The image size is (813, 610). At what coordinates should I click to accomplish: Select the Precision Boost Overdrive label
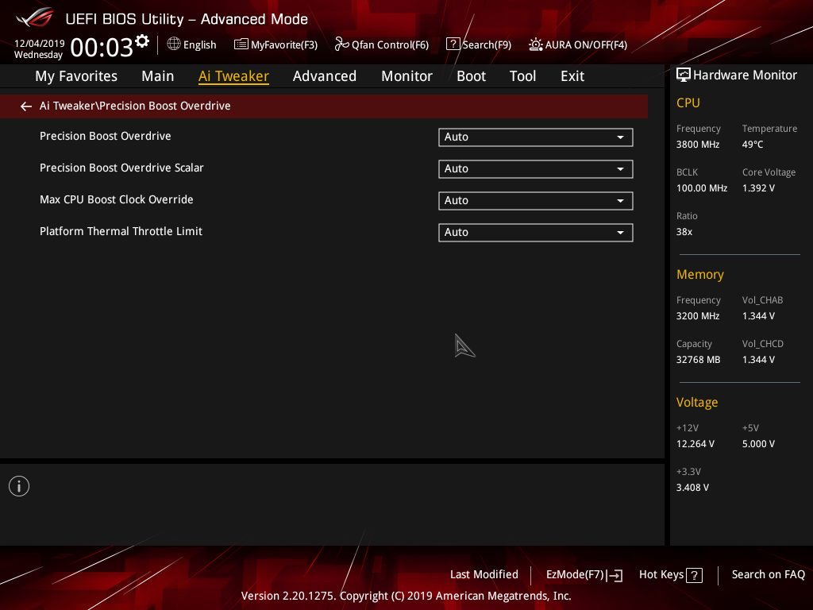(106, 136)
